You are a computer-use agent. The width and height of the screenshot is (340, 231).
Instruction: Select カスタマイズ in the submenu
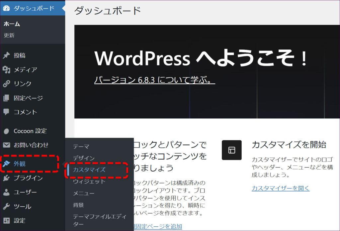(89, 170)
